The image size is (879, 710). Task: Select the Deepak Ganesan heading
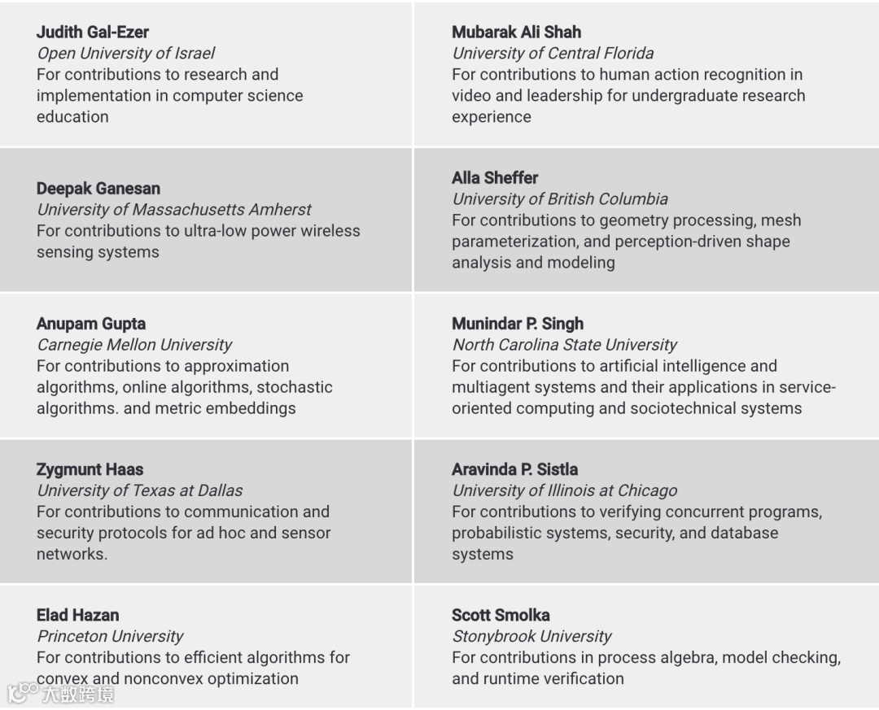point(98,189)
